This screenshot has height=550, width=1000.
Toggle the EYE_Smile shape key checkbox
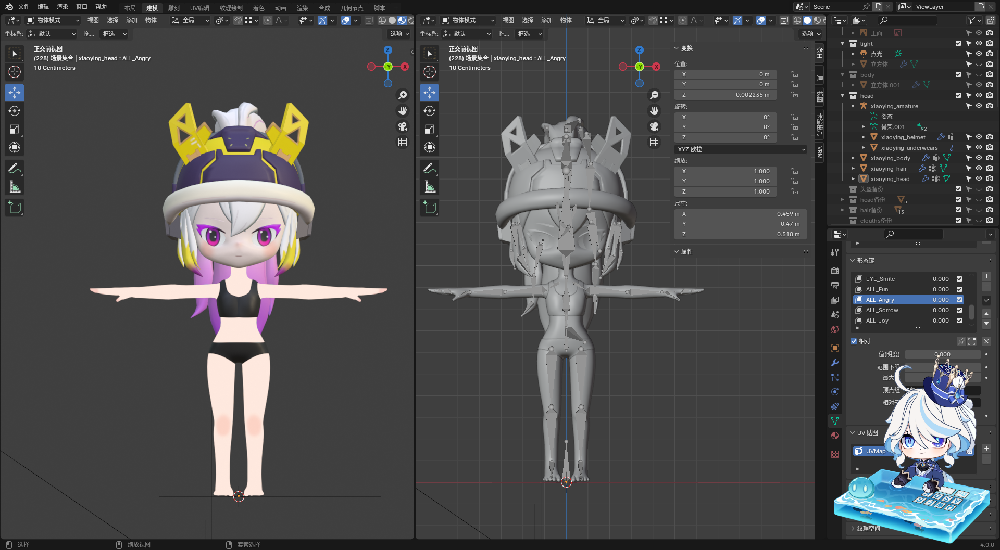959,279
